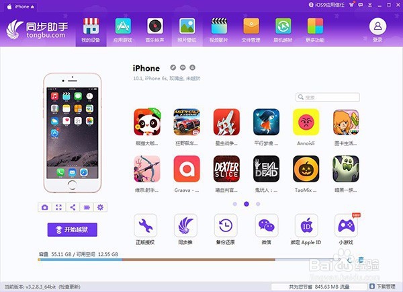The width and height of the screenshot is (403, 292).
Task: Open the green ghost game app
Action: (x=346, y=169)
